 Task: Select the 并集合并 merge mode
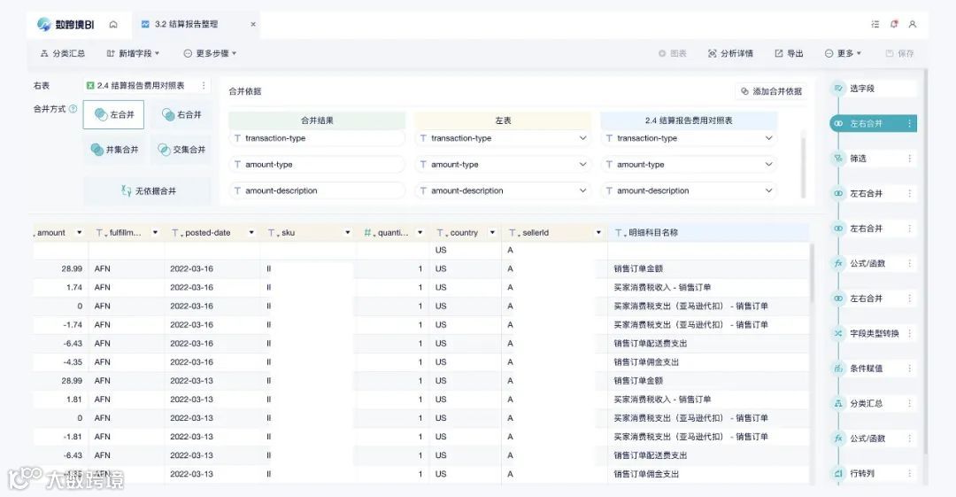[x=114, y=150]
